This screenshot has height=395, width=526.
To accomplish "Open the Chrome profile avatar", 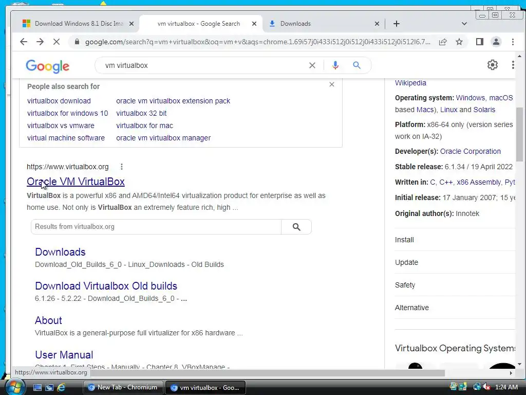I will (x=496, y=42).
